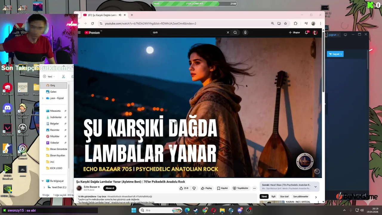Click the Teşekkürler thanks button
The height and width of the screenshot is (215, 382).
(241, 188)
